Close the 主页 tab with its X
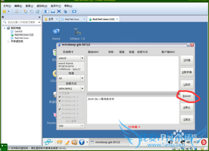Viewport: 209px width, 151px height. click(x=57, y=19)
